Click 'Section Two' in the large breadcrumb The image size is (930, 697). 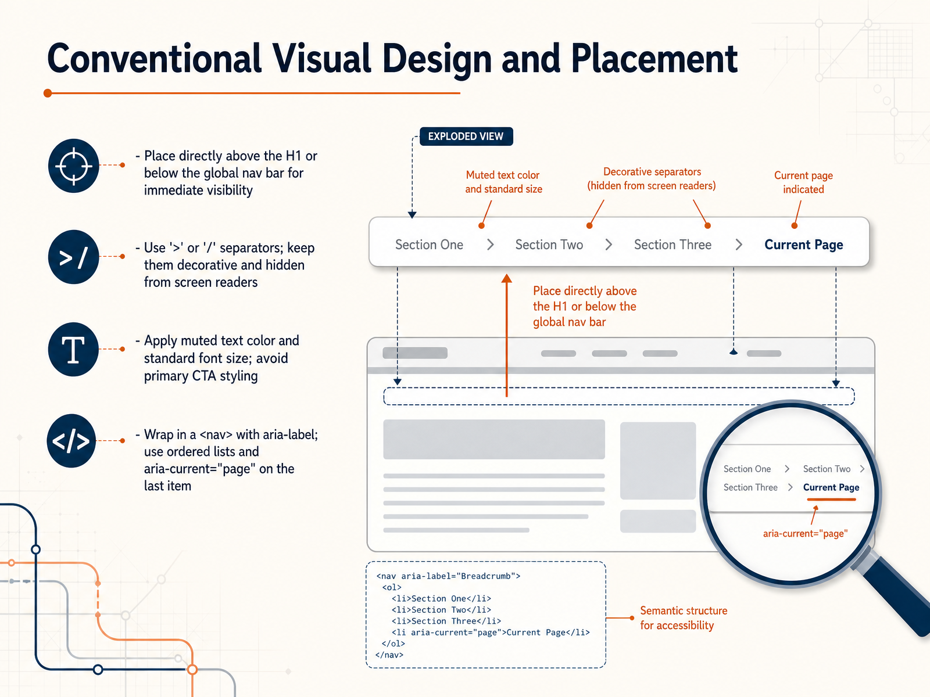point(549,245)
